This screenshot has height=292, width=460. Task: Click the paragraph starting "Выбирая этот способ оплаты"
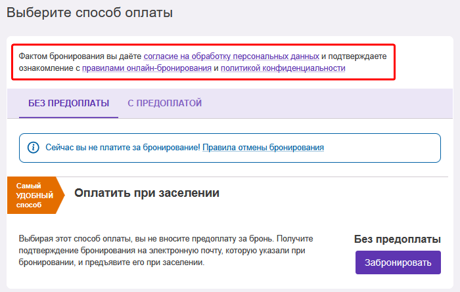pyautogui.click(x=166, y=251)
